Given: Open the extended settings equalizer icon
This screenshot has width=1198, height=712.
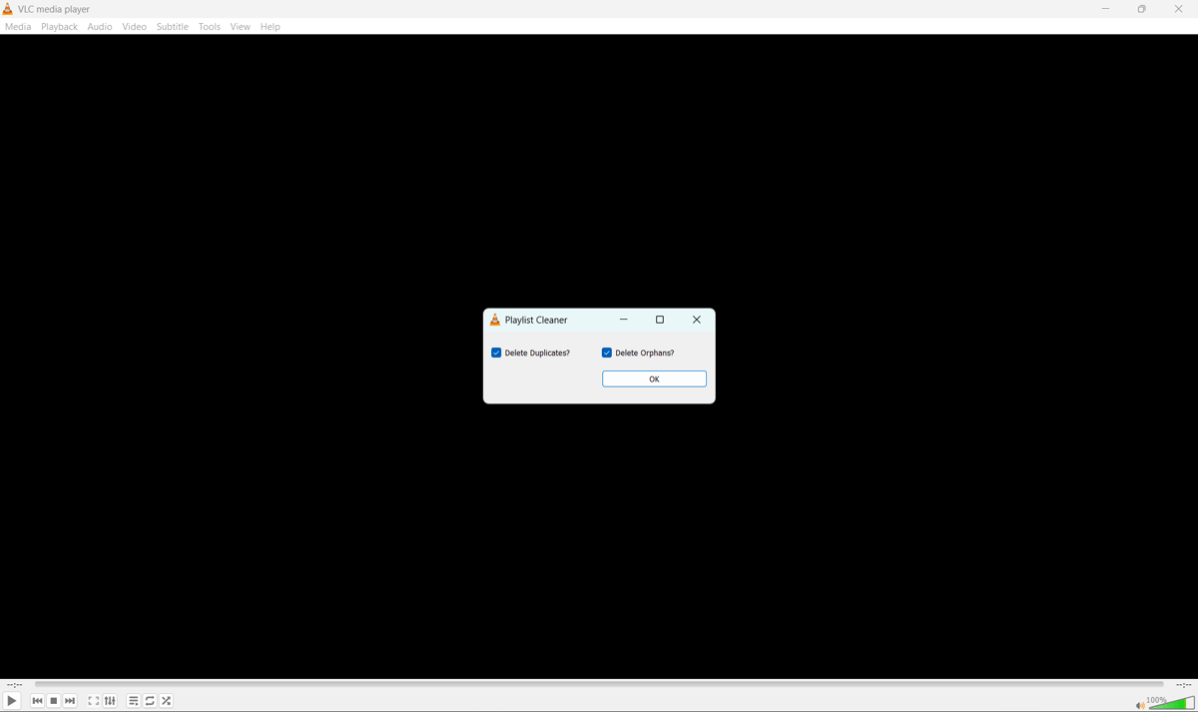Looking at the screenshot, I should pos(110,700).
